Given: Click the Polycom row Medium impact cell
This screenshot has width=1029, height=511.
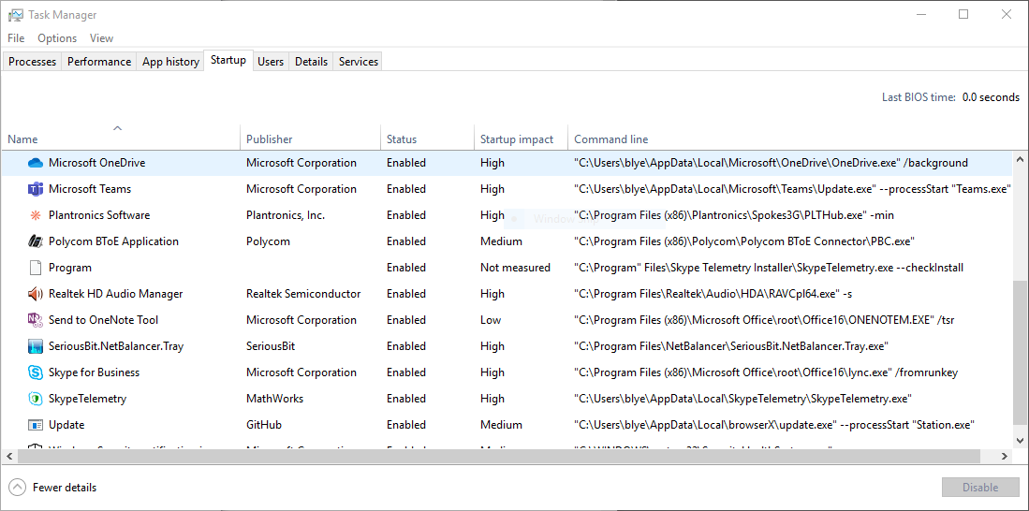Looking at the screenshot, I should pyautogui.click(x=501, y=241).
